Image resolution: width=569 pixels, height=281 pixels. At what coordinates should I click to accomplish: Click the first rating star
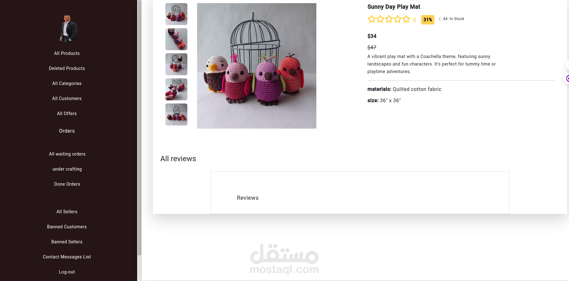[372, 19]
